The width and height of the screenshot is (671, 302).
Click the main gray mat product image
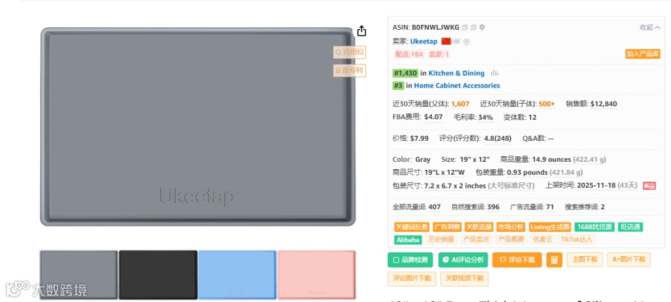pyautogui.click(x=198, y=127)
